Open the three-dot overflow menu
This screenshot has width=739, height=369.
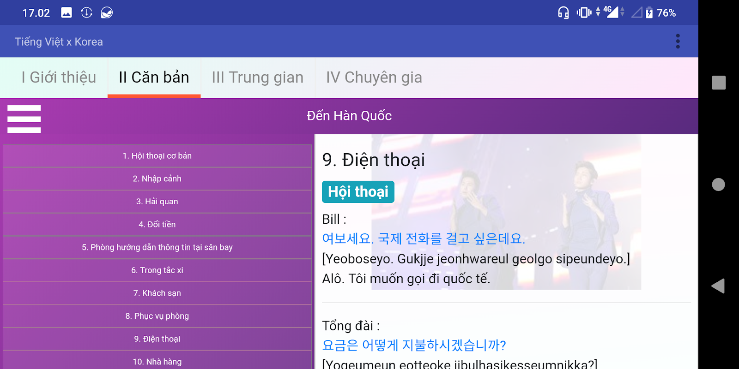(x=678, y=42)
